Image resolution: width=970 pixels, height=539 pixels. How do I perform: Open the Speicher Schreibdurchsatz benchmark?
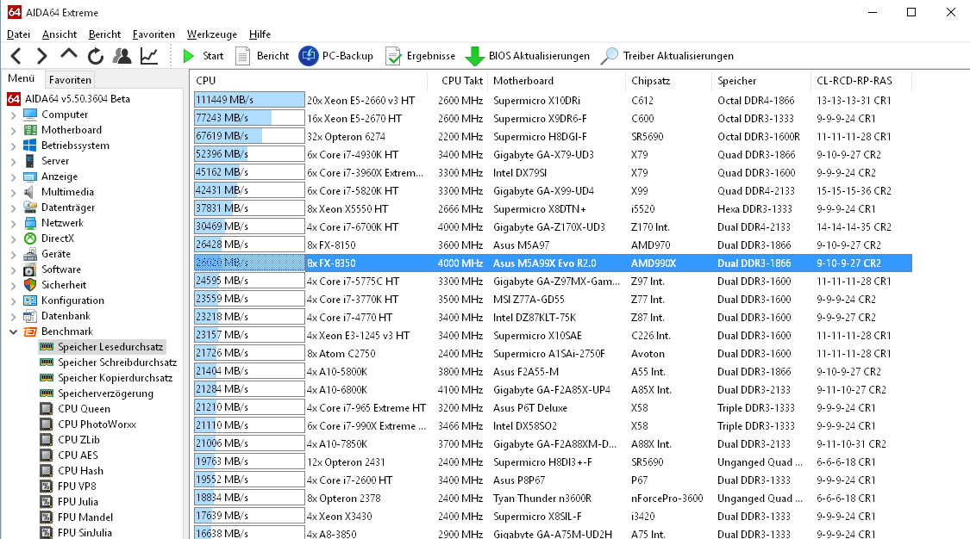[109, 362]
